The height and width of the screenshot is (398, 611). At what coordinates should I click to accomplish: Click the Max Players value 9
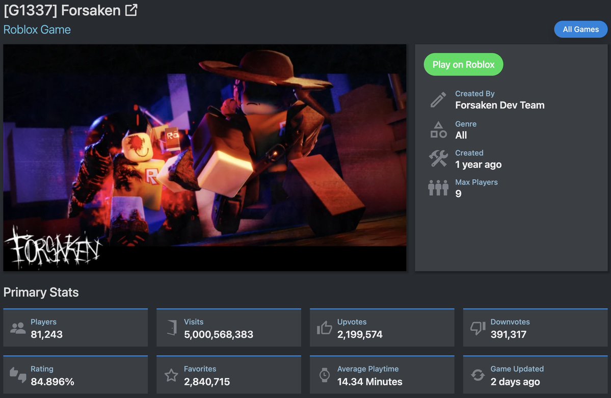pos(458,194)
